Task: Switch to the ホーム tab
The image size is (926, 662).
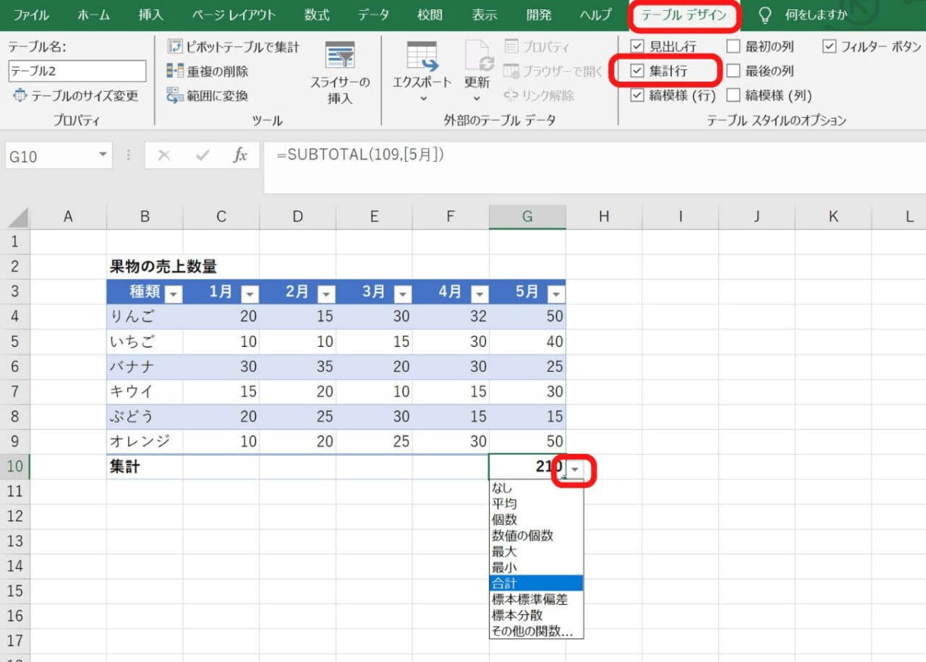Action: 93,15
